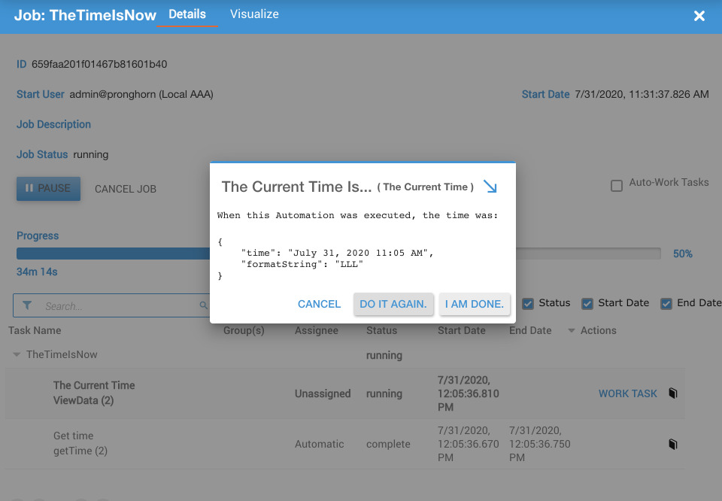
Task: Open the dialog's diagonal arrow expand icon
Action: [x=490, y=187]
